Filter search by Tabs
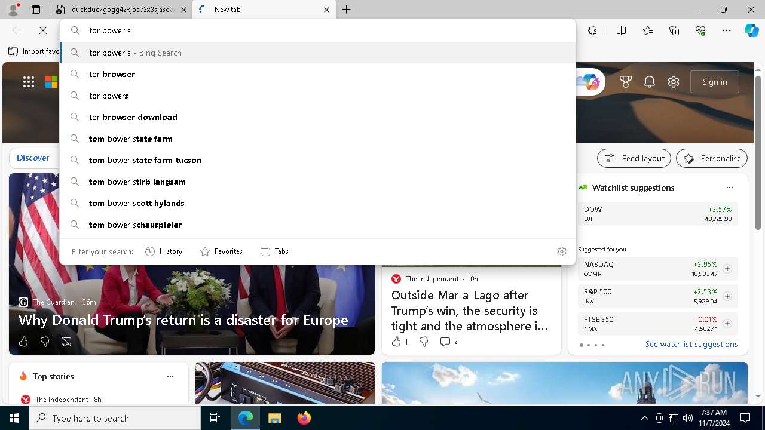The width and height of the screenshot is (765, 430). point(274,251)
